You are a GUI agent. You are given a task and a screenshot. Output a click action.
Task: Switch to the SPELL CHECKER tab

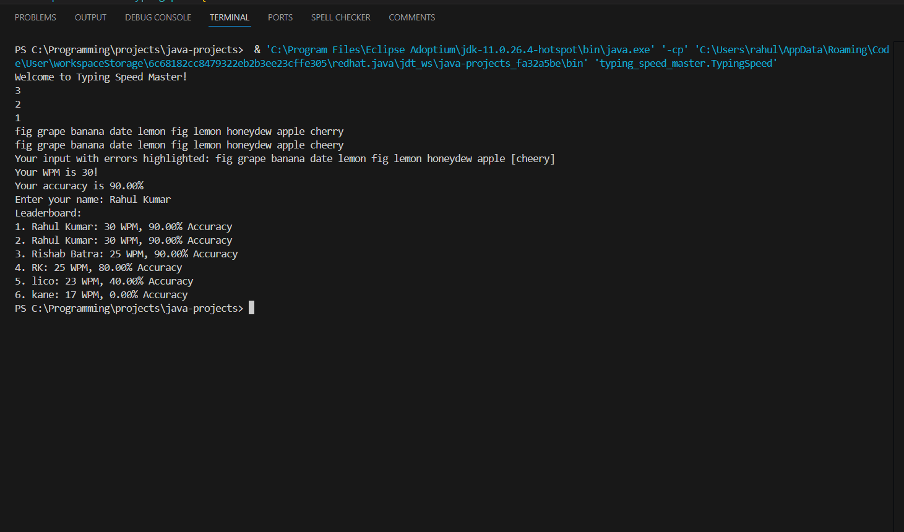[x=340, y=17]
